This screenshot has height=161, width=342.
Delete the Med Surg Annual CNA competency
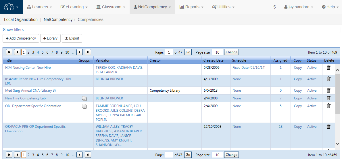pos(329,91)
